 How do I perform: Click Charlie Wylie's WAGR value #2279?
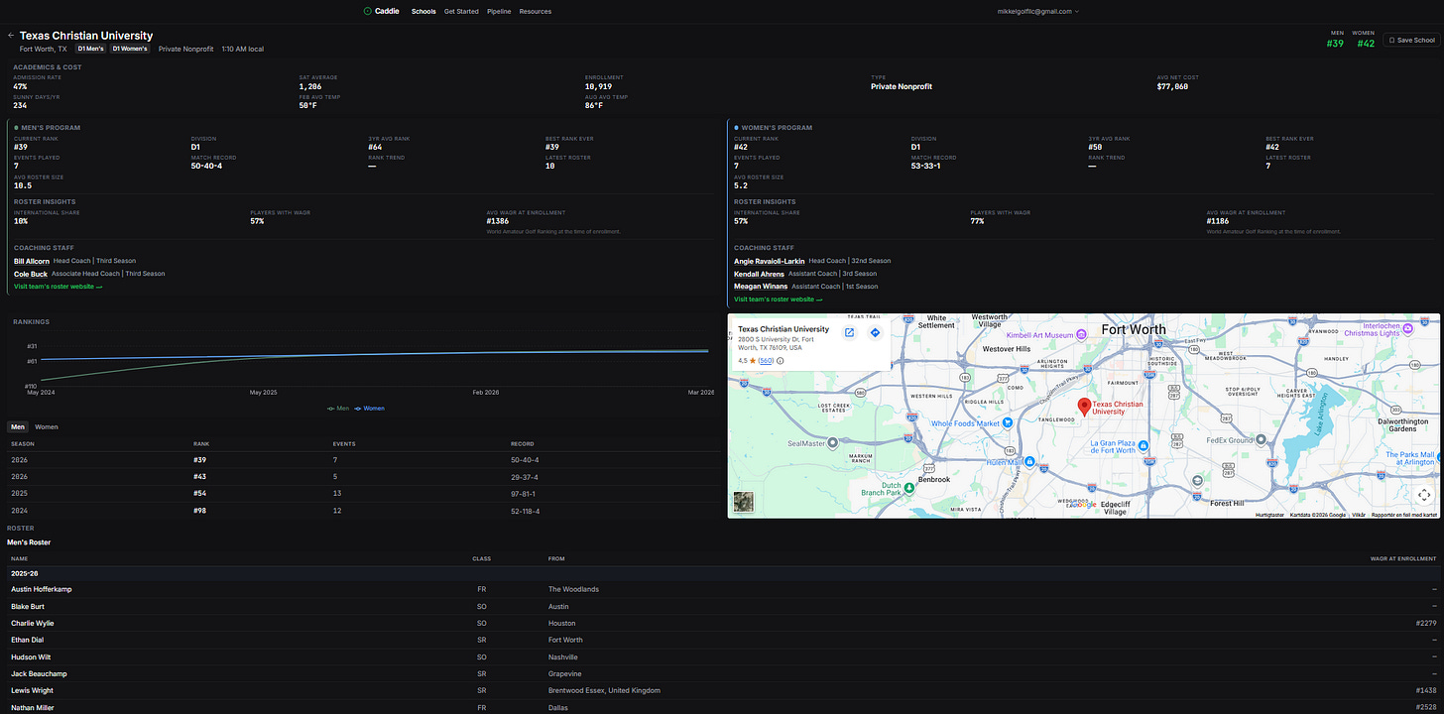(1426, 623)
